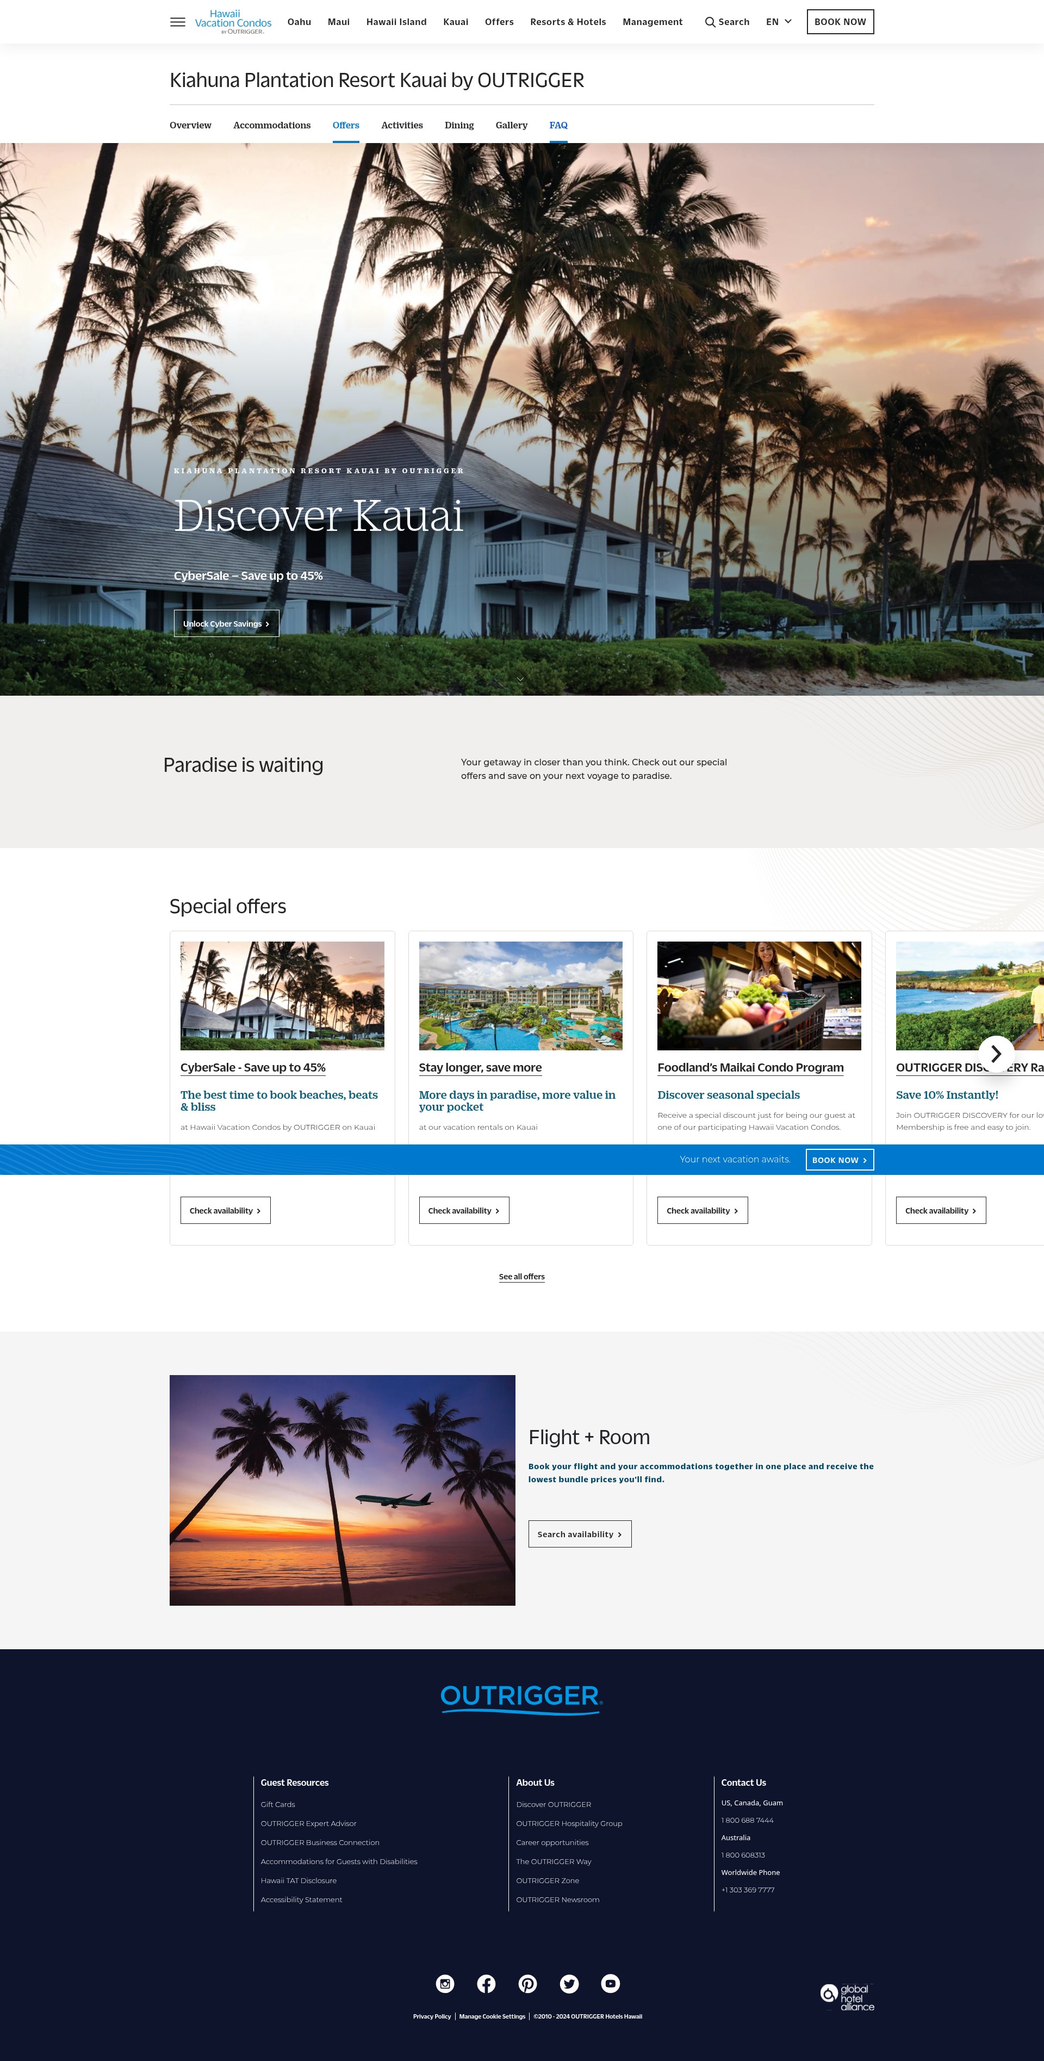1044x2061 pixels.
Task: Click Search availability button
Action: [580, 1534]
